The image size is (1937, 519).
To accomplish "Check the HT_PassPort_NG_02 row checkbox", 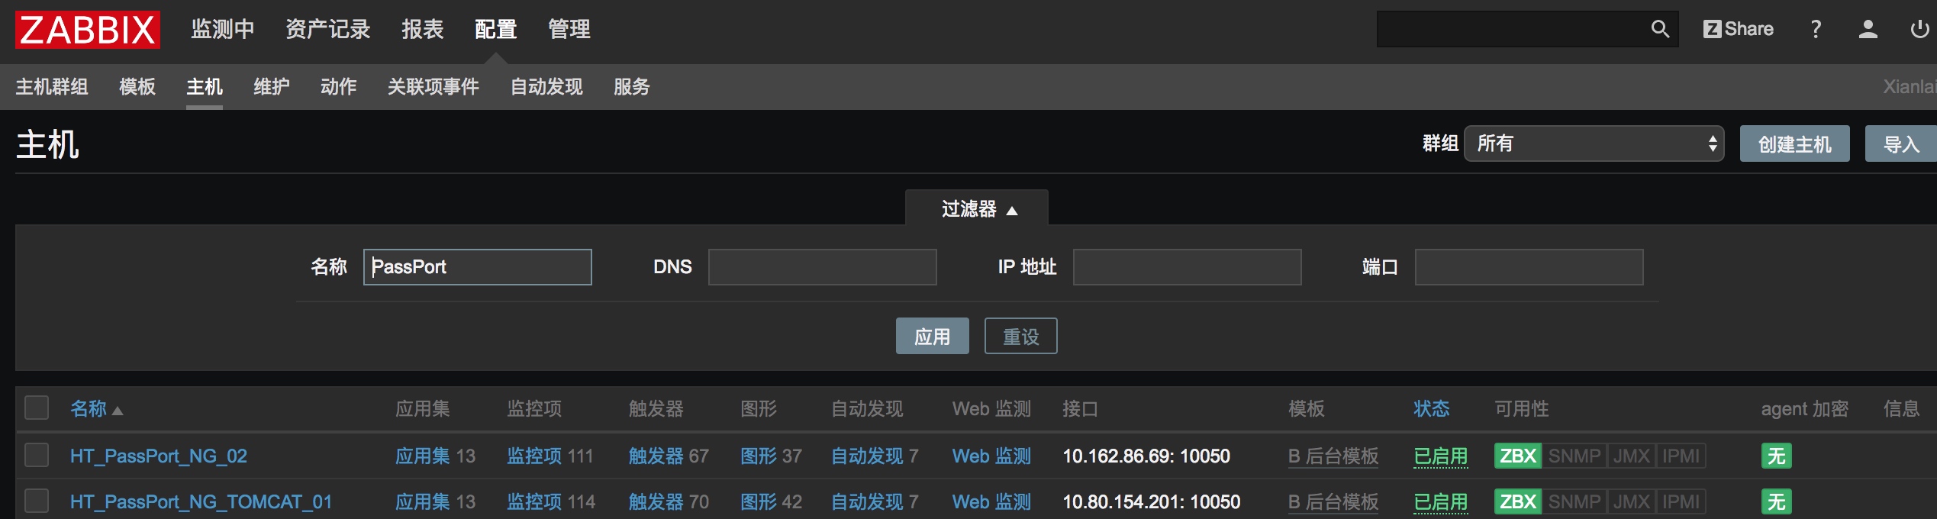I will 37,456.
